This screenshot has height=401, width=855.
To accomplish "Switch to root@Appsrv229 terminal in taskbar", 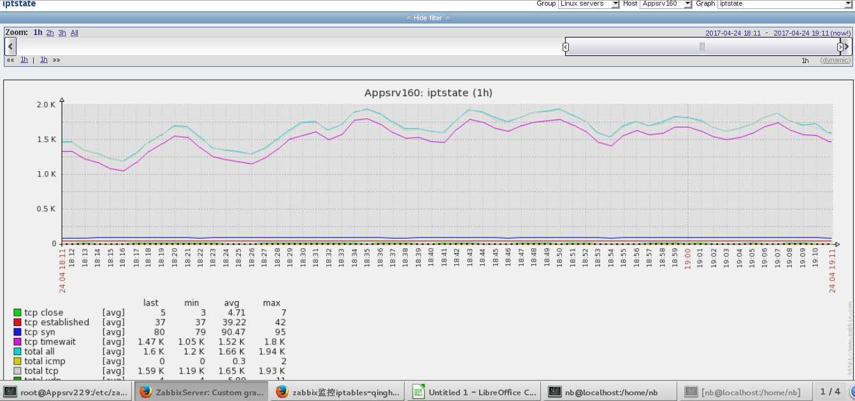I will pyautogui.click(x=67, y=392).
